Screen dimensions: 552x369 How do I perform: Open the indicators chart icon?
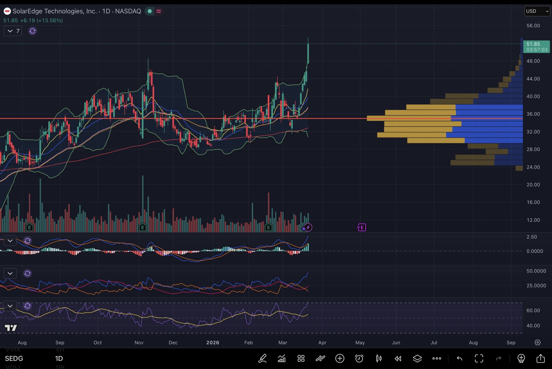tap(282, 358)
